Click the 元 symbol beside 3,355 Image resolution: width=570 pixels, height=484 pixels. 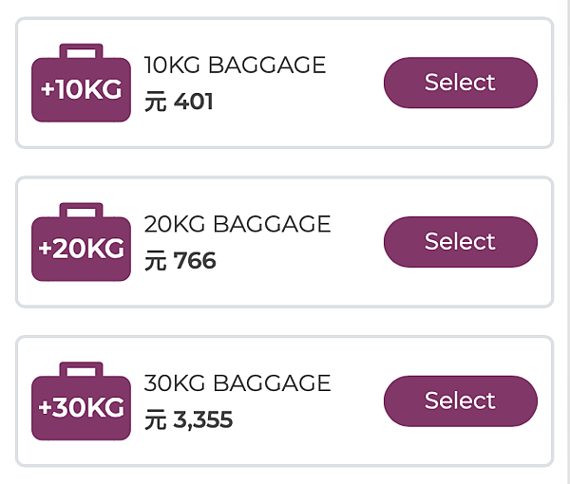point(156,419)
